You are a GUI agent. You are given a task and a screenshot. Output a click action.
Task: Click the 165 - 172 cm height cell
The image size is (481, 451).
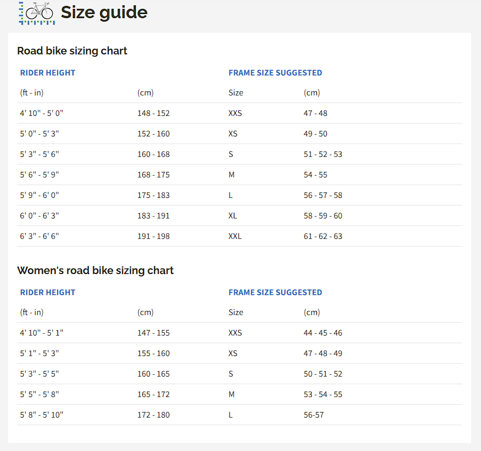[x=153, y=394]
